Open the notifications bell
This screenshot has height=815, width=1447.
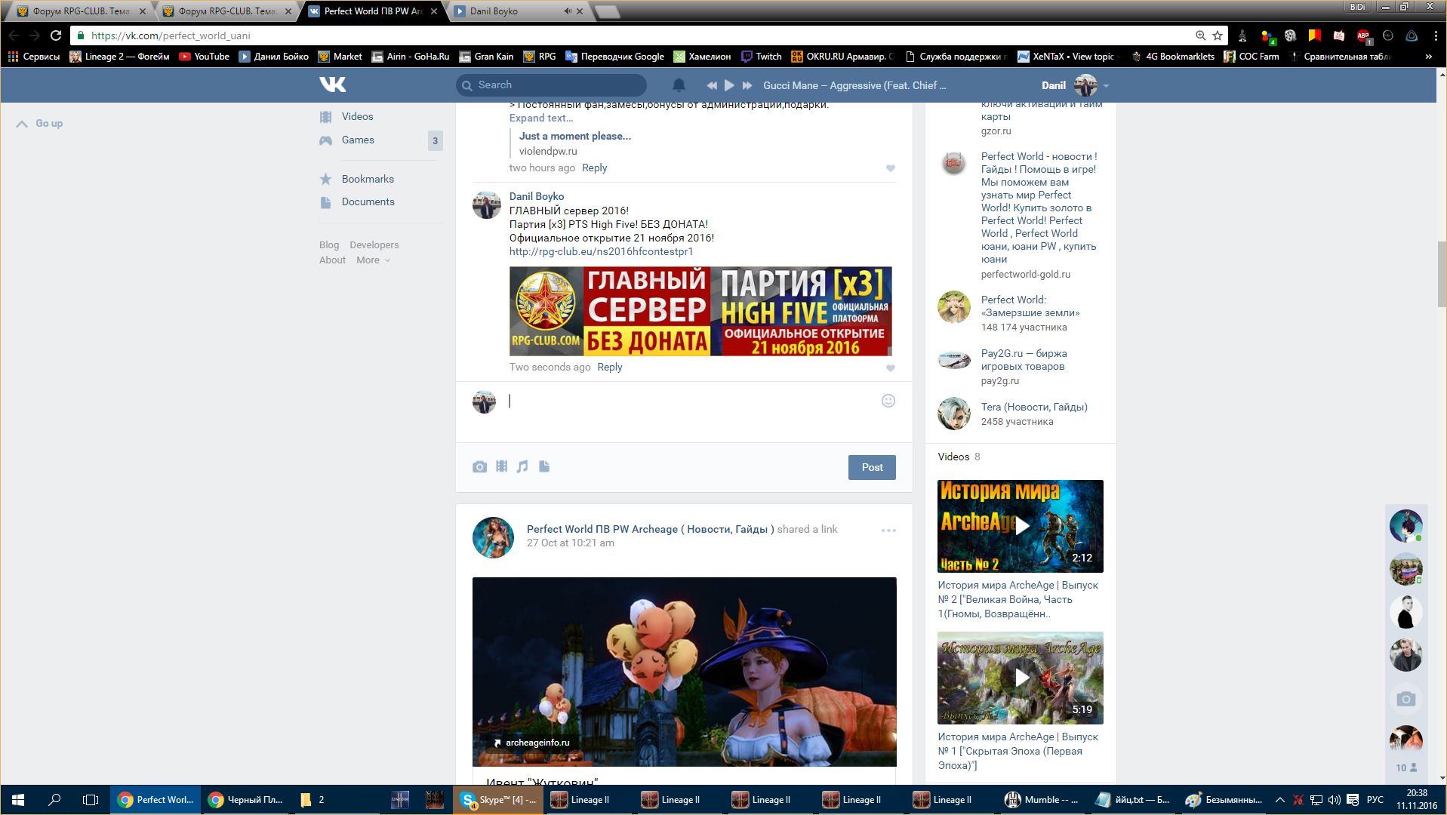point(679,85)
